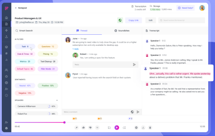Open the team members sidebar icon
Viewport: 215px width, 136px height.
pyautogui.click(x=6, y=70)
